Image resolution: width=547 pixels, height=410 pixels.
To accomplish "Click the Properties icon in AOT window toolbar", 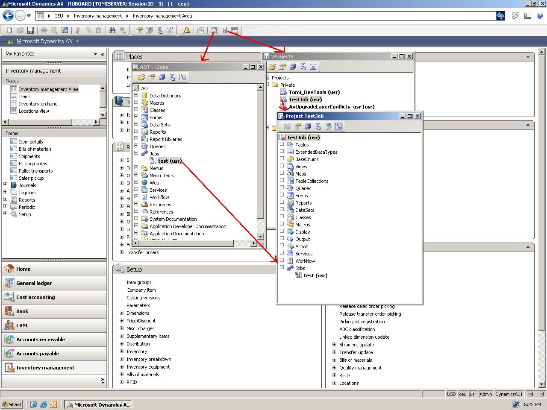I will point(151,77).
